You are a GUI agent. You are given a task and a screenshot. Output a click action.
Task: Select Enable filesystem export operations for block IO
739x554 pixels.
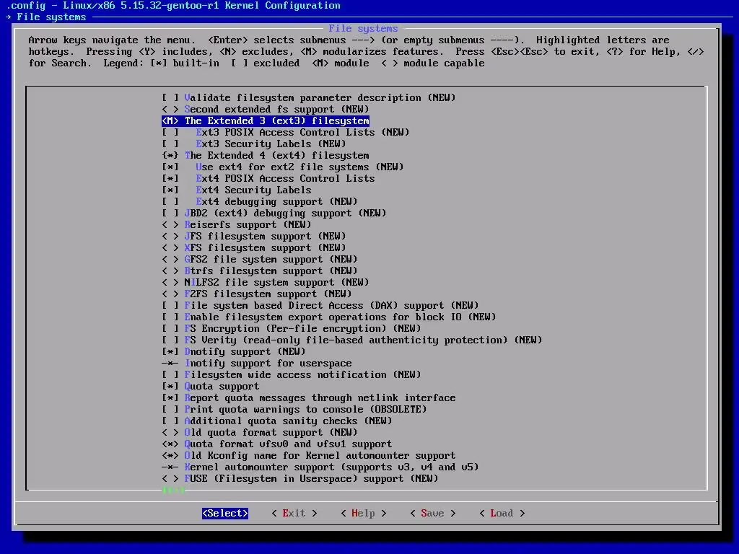tap(329, 317)
